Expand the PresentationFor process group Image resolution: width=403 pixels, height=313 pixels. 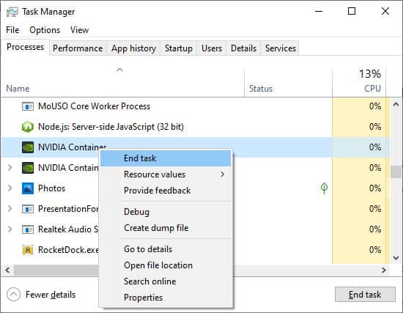(10, 209)
